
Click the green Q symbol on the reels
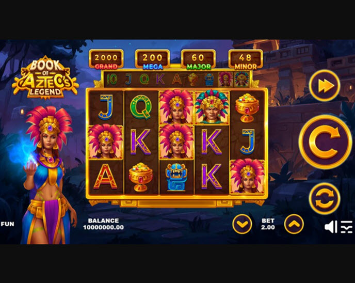141,107
